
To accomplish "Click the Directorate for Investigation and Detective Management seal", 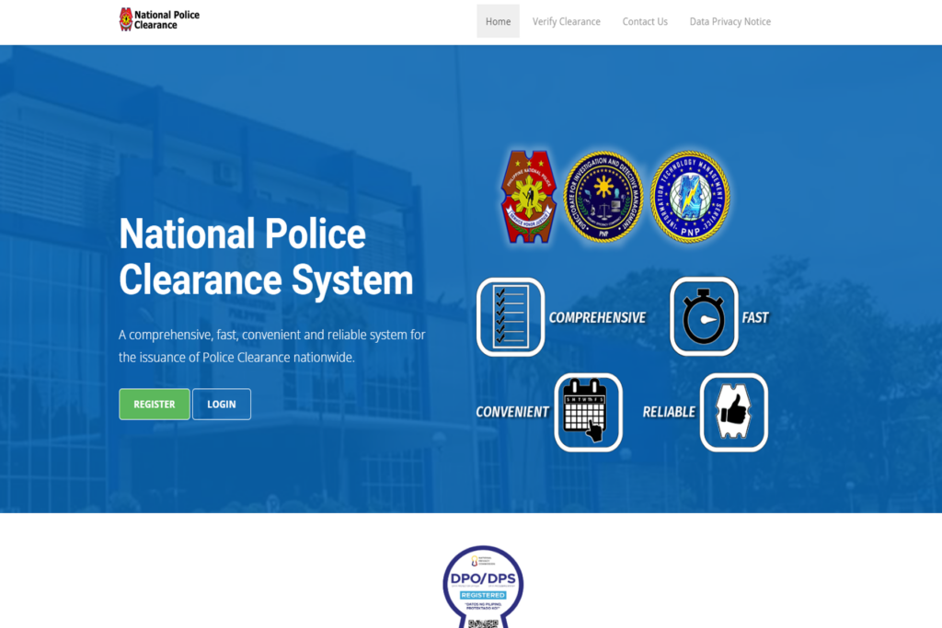I will click(603, 197).
